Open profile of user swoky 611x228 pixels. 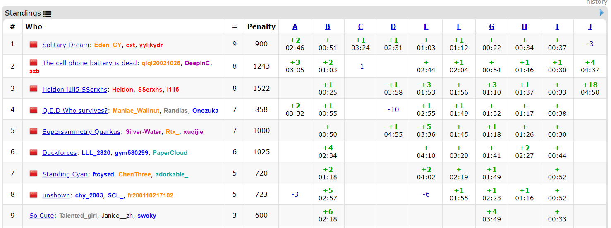coord(147,216)
